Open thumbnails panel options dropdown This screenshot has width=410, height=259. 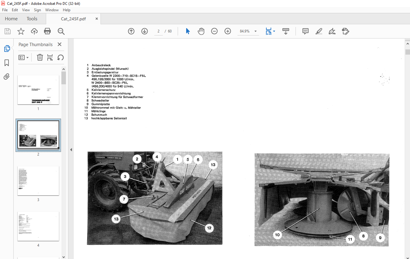[x=24, y=57]
